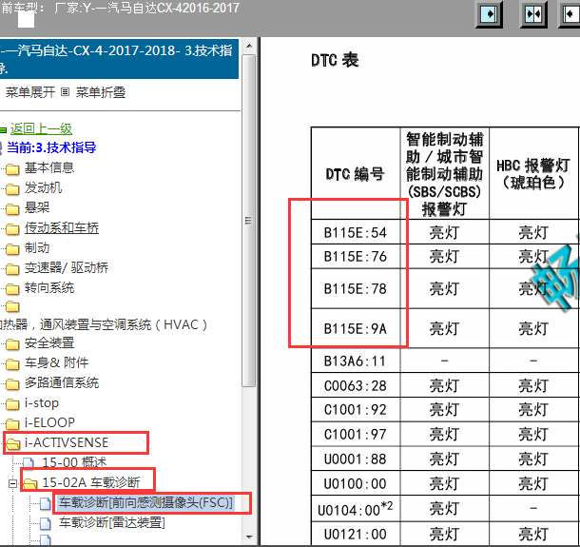Open the 基本信息 folder icon
The image size is (580, 547).
point(12,169)
